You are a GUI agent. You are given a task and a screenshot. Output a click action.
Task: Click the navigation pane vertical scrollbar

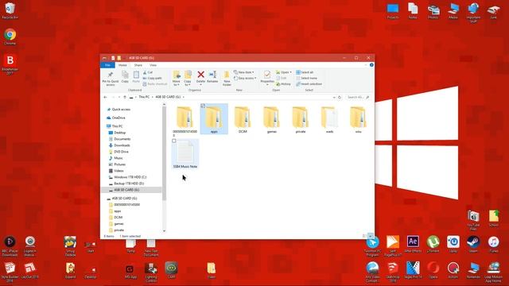164,153
